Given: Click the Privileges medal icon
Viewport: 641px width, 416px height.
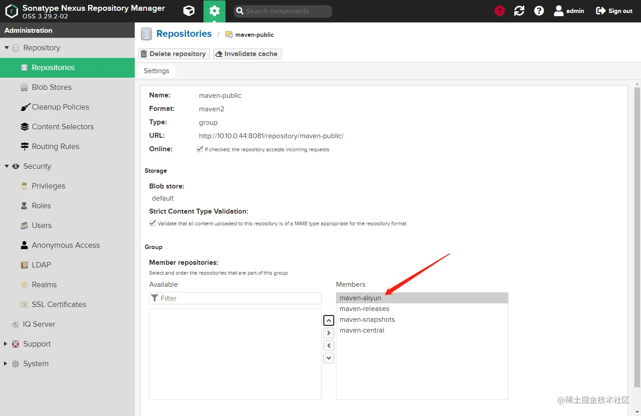Looking at the screenshot, I should point(24,186).
